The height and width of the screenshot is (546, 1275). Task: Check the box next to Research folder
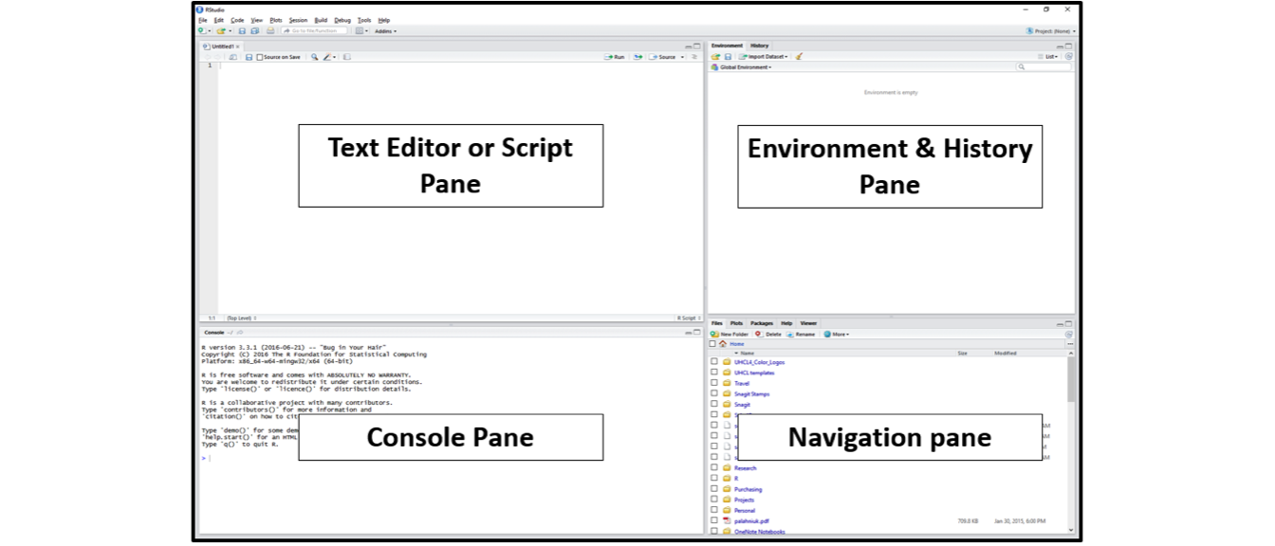[x=713, y=467]
